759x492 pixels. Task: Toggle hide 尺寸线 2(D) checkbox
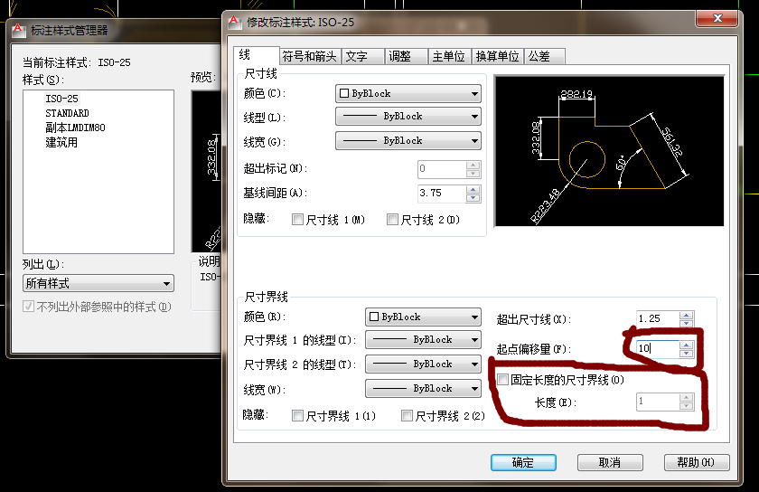pos(392,220)
